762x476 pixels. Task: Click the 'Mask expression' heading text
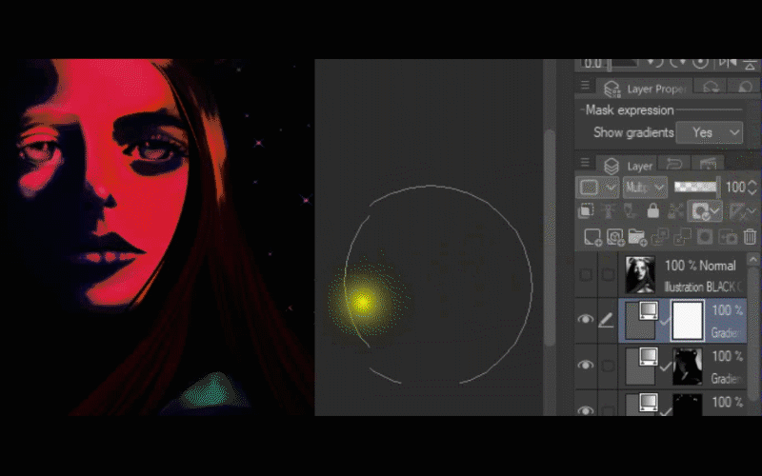click(x=630, y=109)
